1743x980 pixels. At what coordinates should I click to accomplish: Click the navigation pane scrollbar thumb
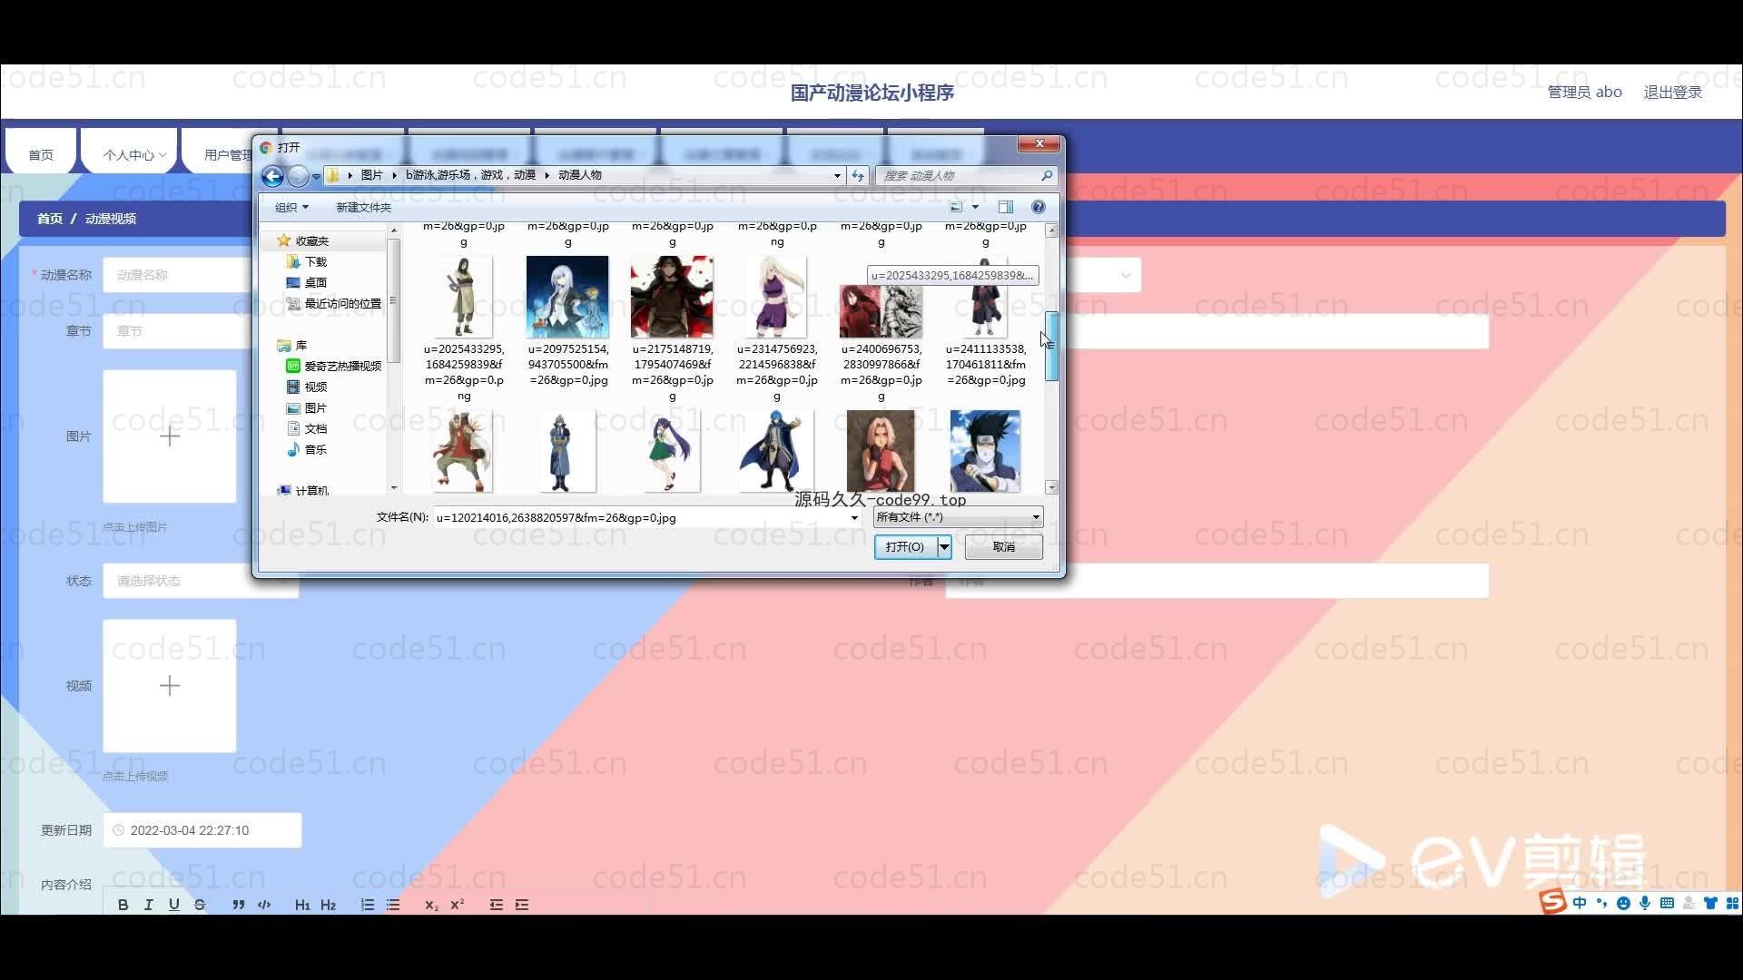point(394,300)
